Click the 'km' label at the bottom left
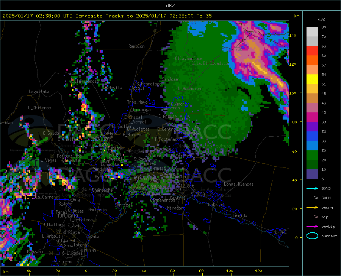341x276 pixels. 5,272
